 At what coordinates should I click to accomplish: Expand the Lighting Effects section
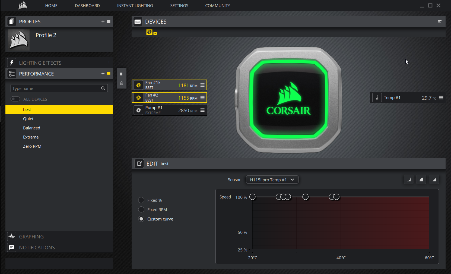(59, 63)
